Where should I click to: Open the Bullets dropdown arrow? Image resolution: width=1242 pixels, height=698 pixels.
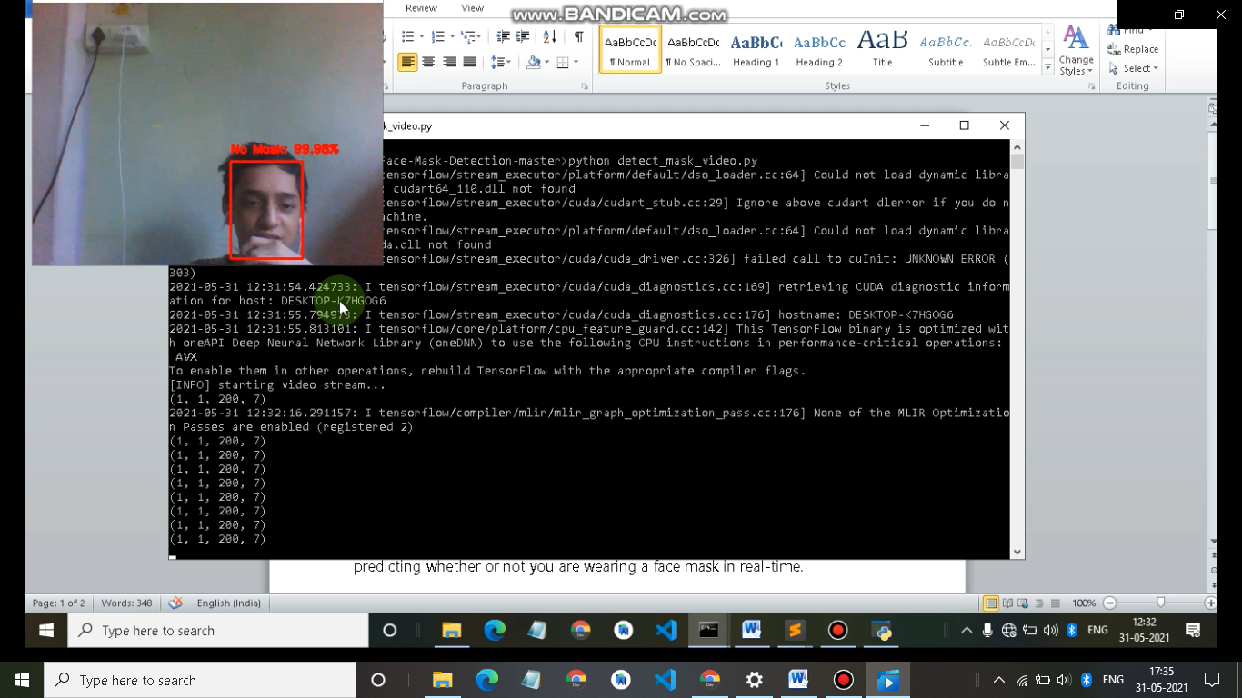coord(421,36)
